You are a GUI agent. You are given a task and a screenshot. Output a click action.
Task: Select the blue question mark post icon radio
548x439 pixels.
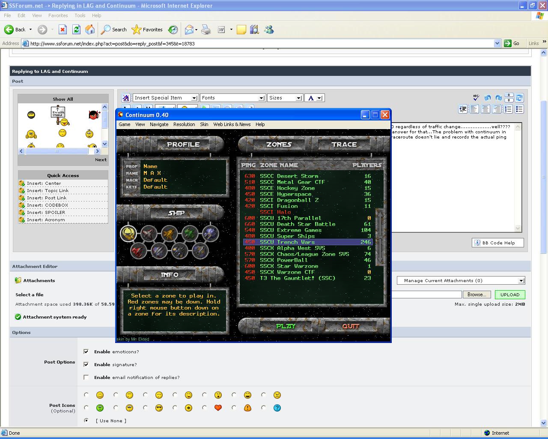pos(264,408)
